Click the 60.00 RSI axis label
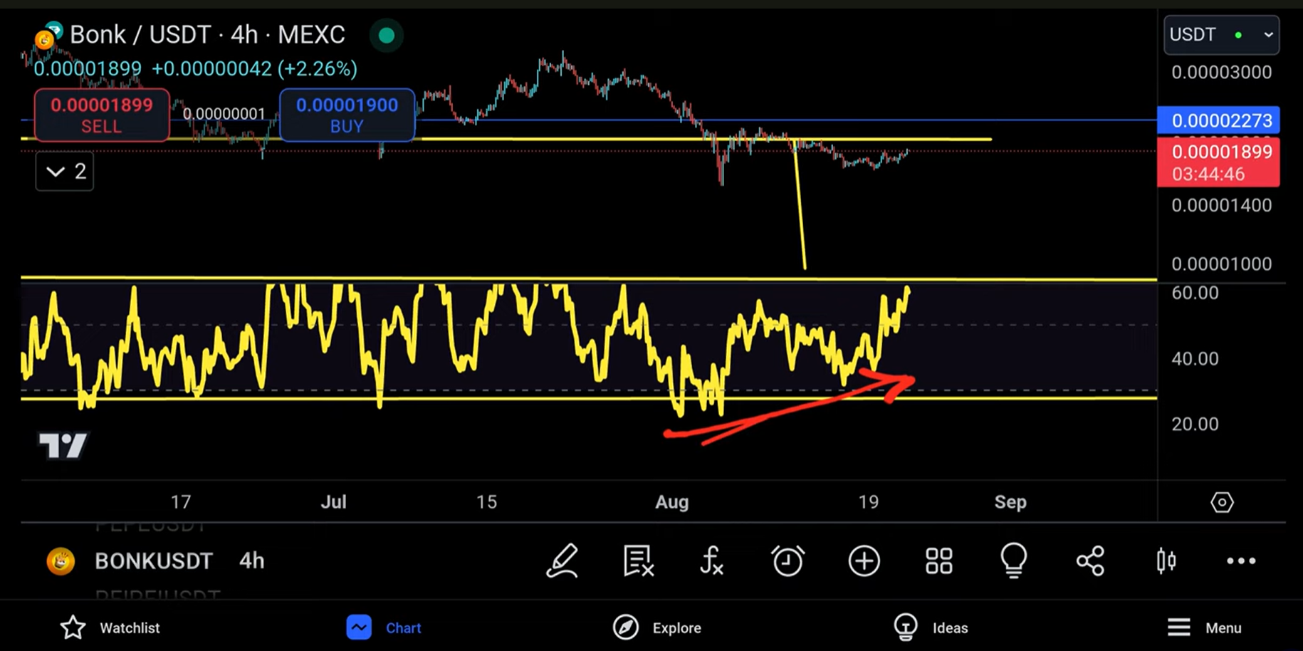The height and width of the screenshot is (651, 1303). [1195, 293]
